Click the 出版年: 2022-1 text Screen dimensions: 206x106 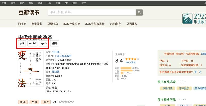pos(54,76)
